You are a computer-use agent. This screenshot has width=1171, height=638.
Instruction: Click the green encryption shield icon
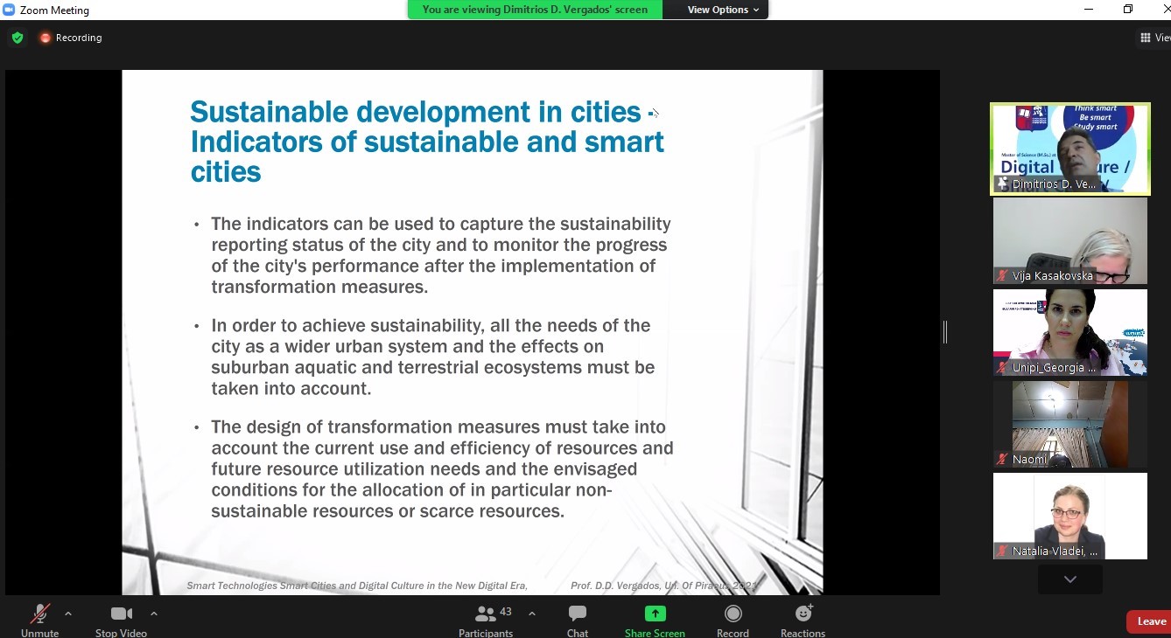pos(18,38)
